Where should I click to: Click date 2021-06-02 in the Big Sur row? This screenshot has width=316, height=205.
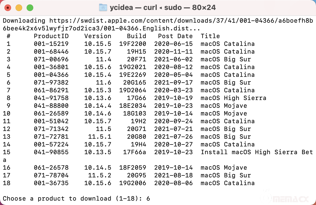173,59
